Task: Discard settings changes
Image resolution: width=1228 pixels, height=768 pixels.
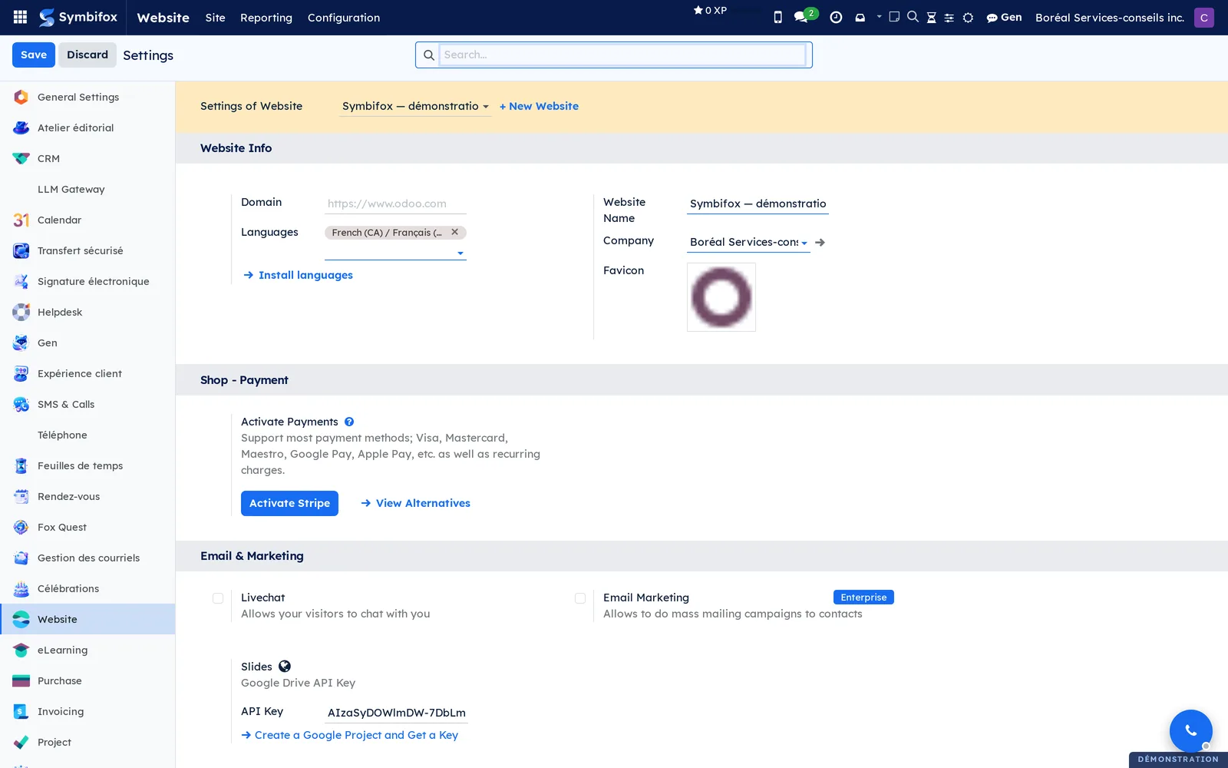Action: pos(87,55)
